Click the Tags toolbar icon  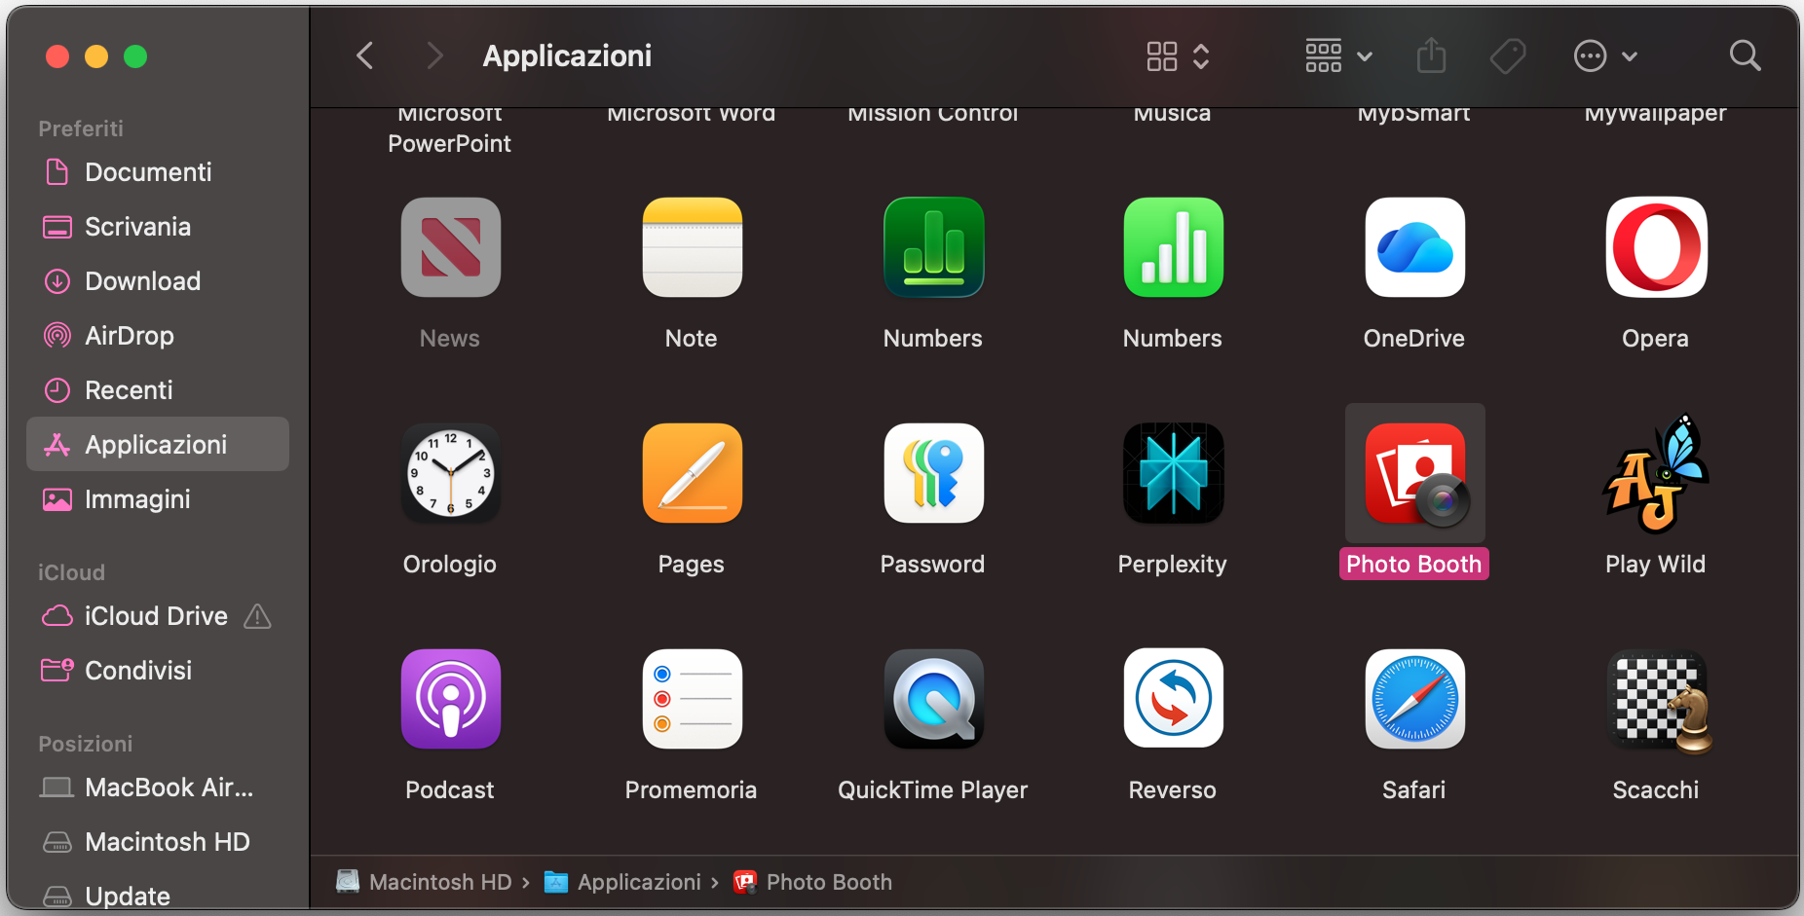[x=1508, y=55]
